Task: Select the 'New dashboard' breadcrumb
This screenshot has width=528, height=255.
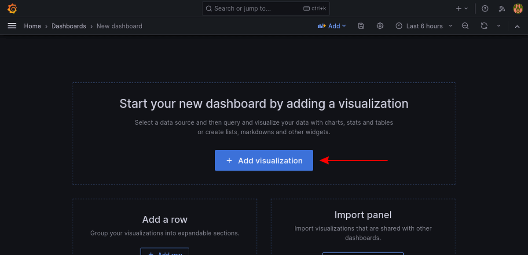Action: coord(119,26)
